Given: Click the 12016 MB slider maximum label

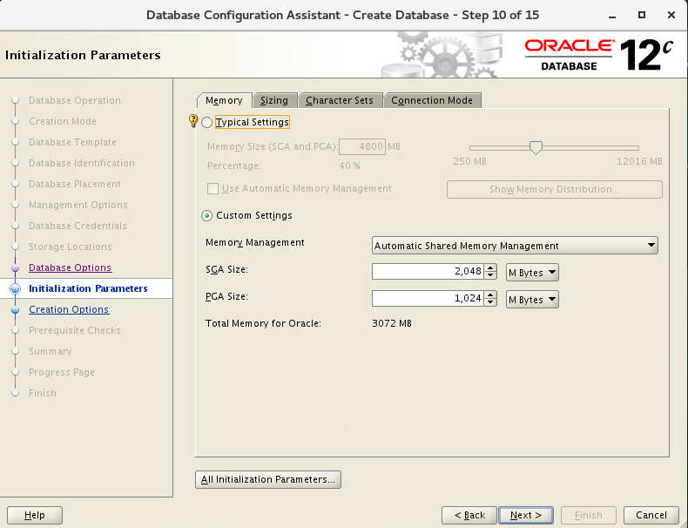Looking at the screenshot, I should [x=639, y=161].
